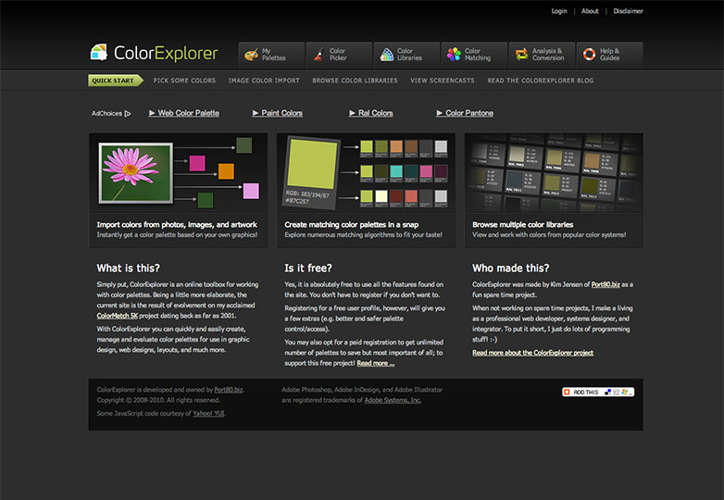
Task: Open the Color Libraries icon
Action: click(x=386, y=55)
